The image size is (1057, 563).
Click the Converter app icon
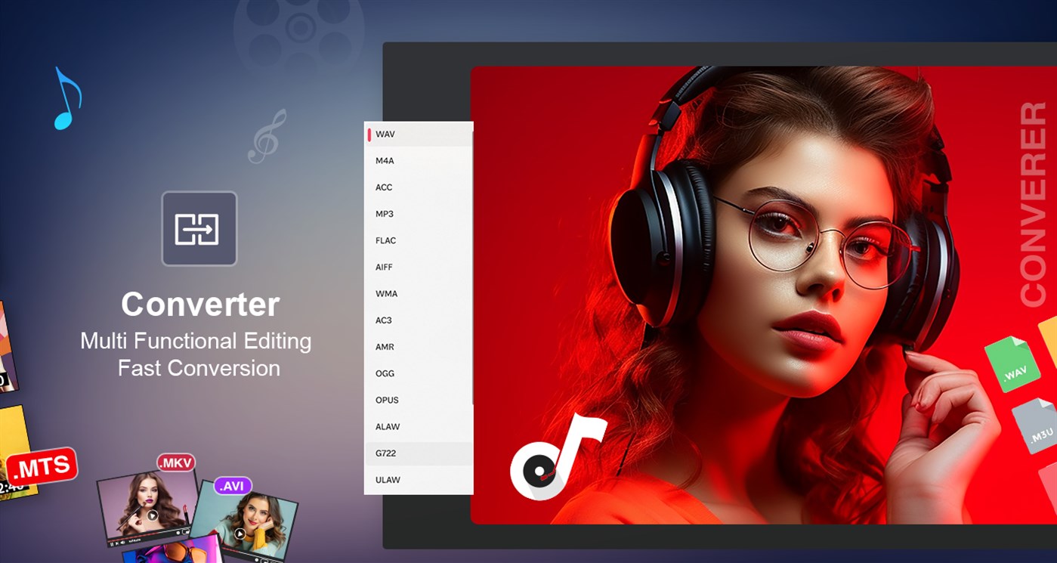tap(199, 229)
